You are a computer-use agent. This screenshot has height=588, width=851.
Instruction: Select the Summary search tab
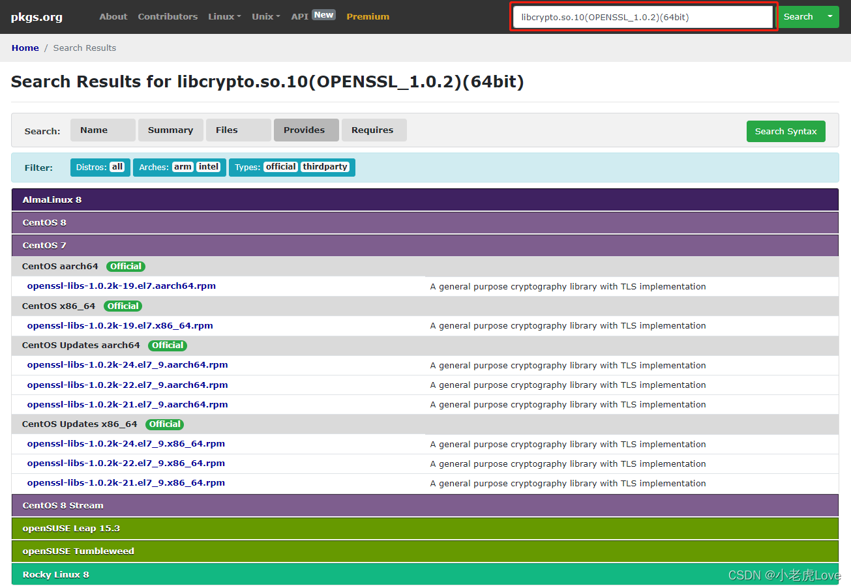[x=171, y=130]
